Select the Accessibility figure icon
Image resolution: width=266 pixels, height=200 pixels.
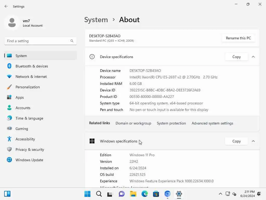pos(9,139)
